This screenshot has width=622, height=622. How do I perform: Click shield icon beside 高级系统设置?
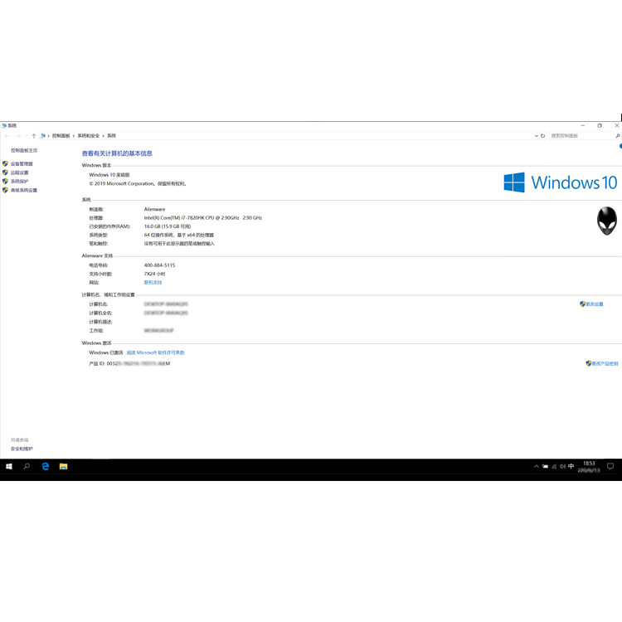(x=5, y=190)
